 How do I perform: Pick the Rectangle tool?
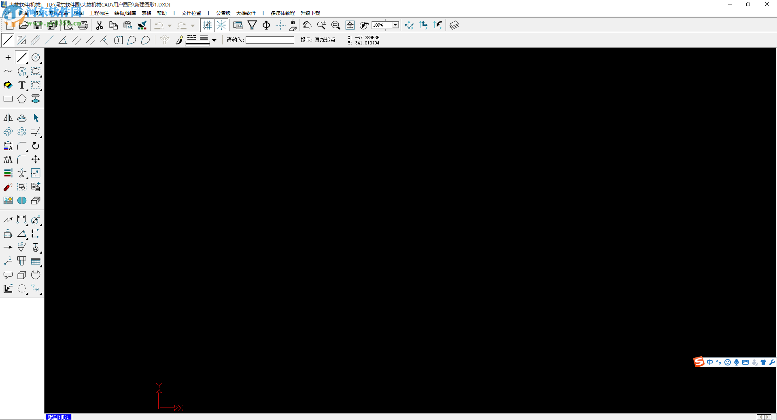pos(8,99)
